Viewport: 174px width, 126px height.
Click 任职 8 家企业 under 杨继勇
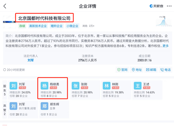click(x=49, y=96)
